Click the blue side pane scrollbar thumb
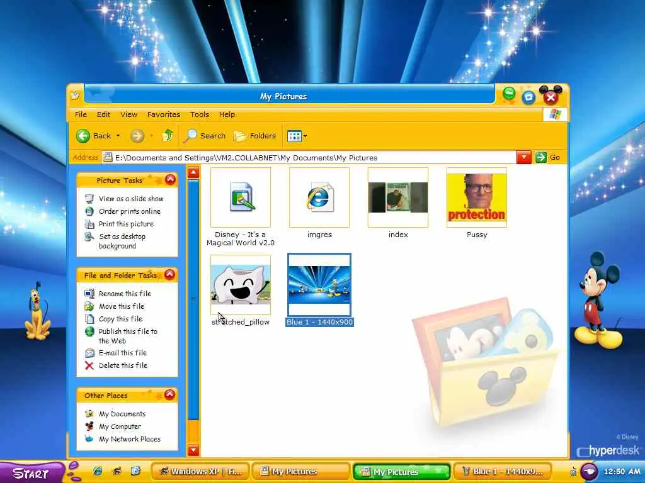 [193, 300]
